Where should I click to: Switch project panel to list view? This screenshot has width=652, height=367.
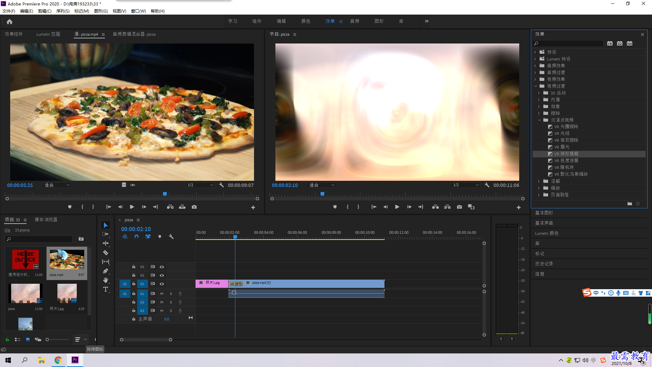(18, 339)
